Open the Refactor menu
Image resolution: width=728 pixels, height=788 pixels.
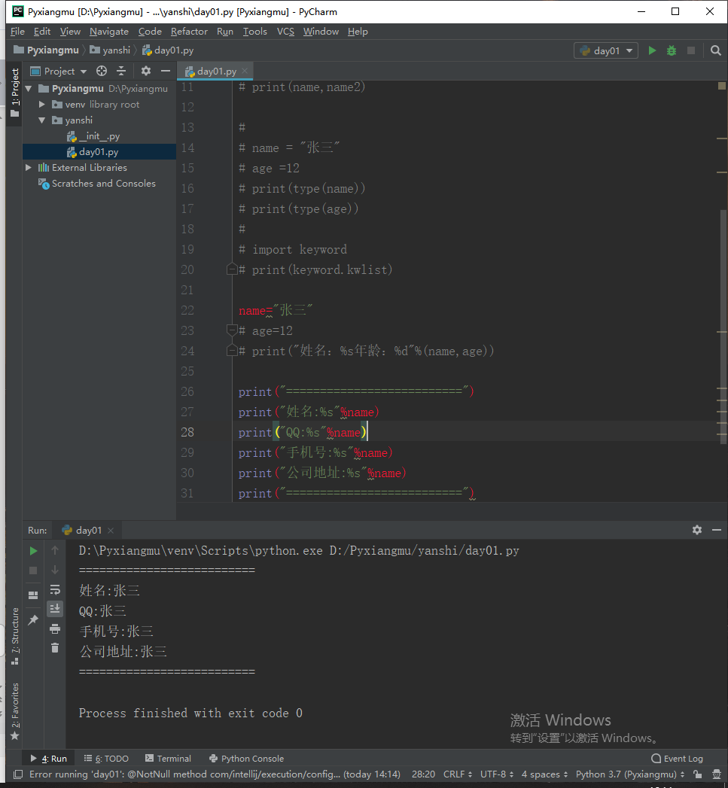click(189, 32)
